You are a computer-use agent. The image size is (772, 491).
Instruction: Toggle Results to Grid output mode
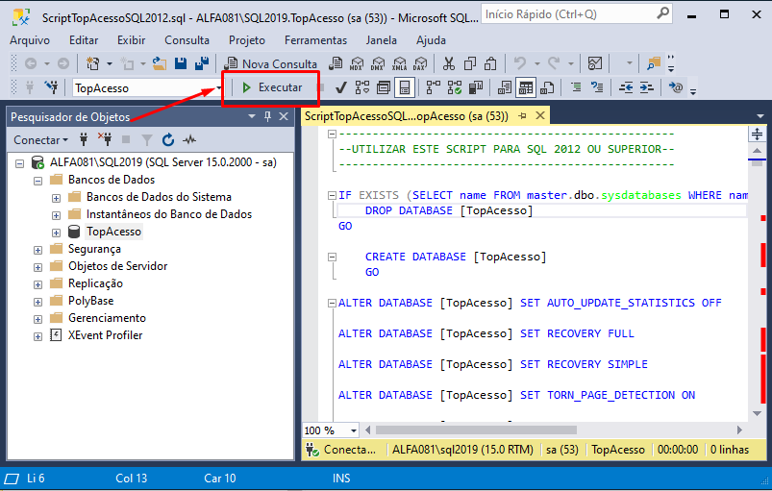click(526, 87)
